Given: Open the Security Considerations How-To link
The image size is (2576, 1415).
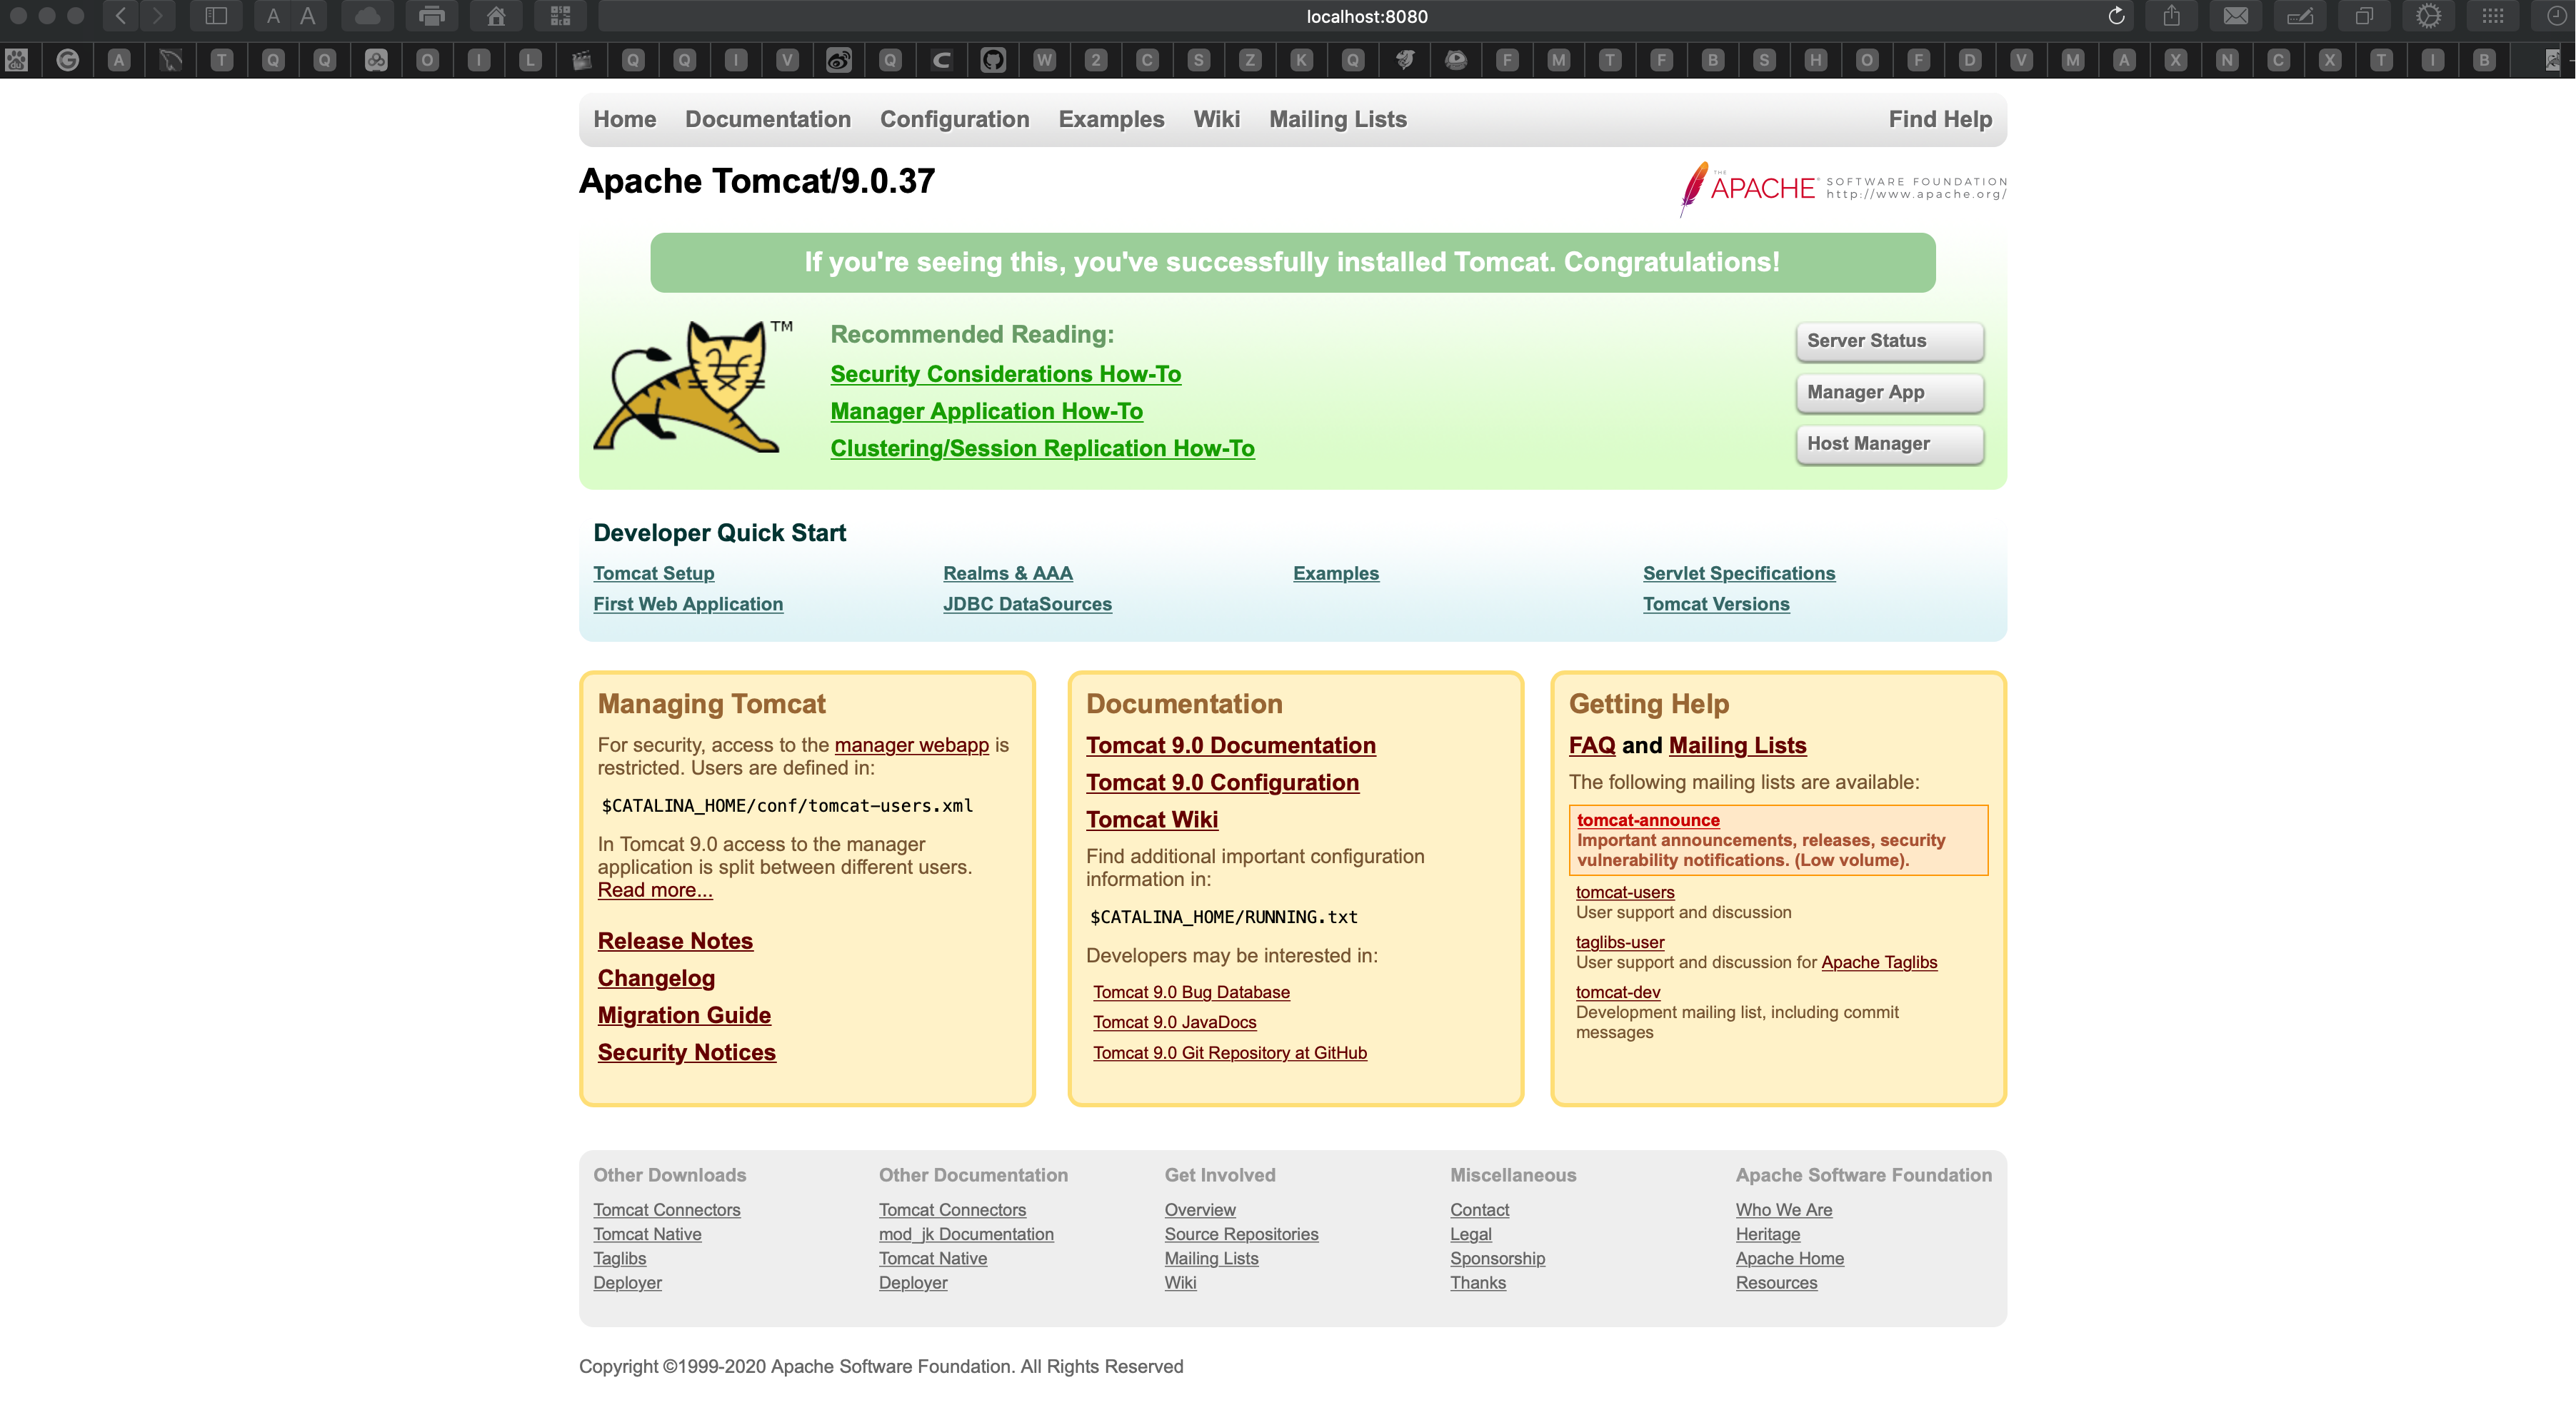Looking at the screenshot, I should click(x=1005, y=374).
